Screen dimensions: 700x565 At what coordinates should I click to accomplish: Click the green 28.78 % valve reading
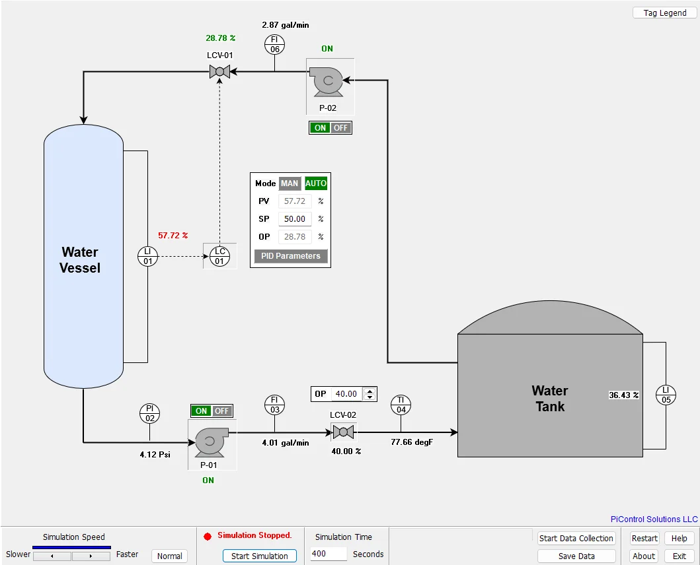(x=221, y=38)
